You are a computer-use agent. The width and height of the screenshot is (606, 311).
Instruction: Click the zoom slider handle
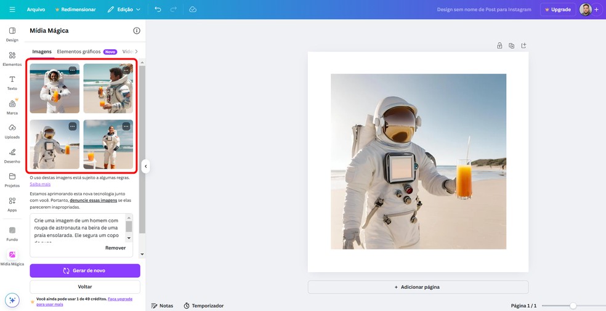573,305
